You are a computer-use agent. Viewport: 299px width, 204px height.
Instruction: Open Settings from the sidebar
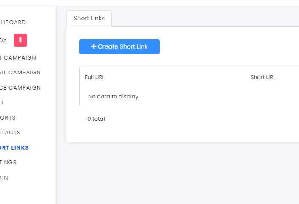[x=8, y=163]
